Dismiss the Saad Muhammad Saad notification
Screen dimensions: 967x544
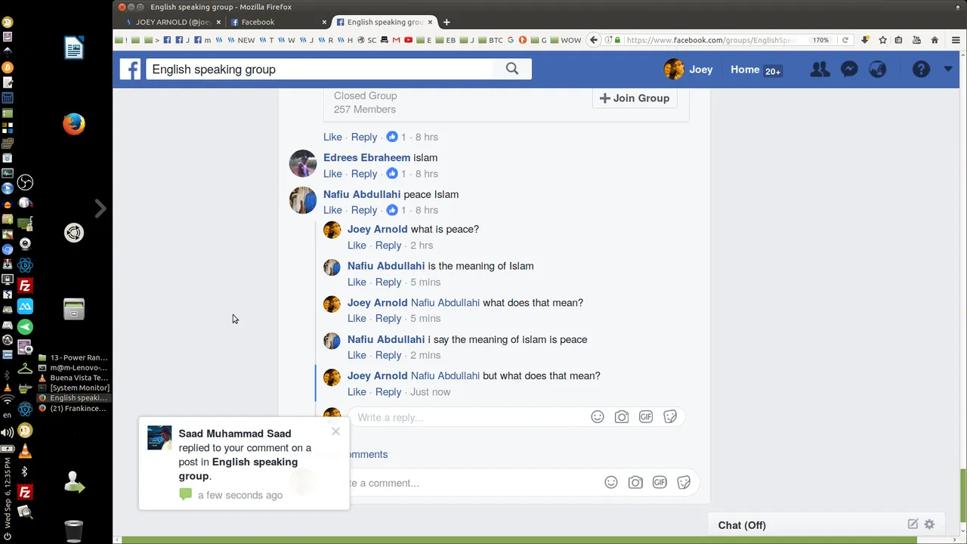[x=335, y=431]
